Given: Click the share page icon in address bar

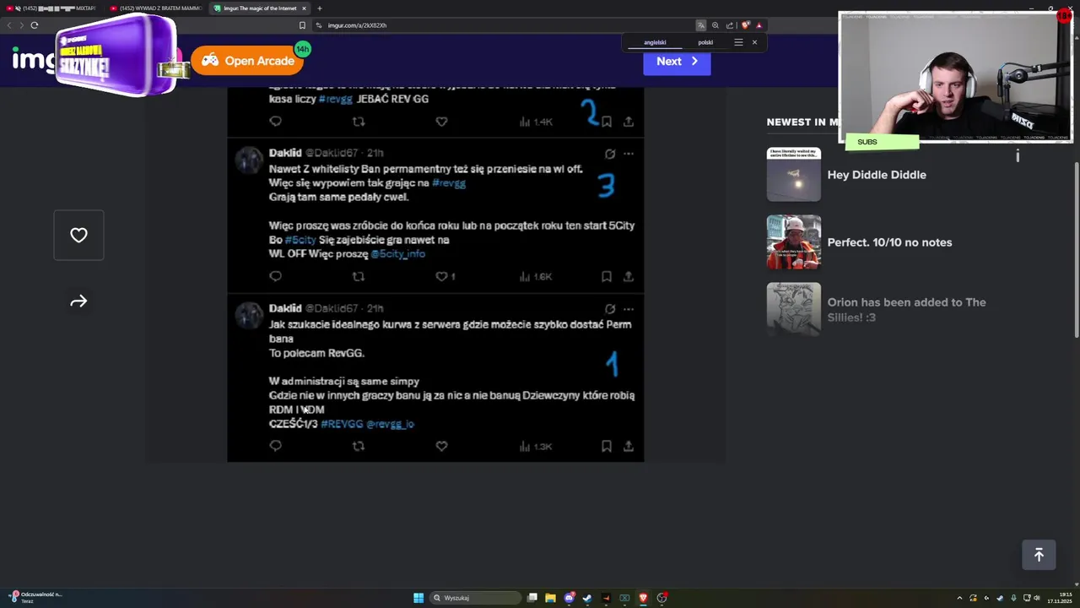Looking at the screenshot, I should pyautogui.click(x=730, y=25).
